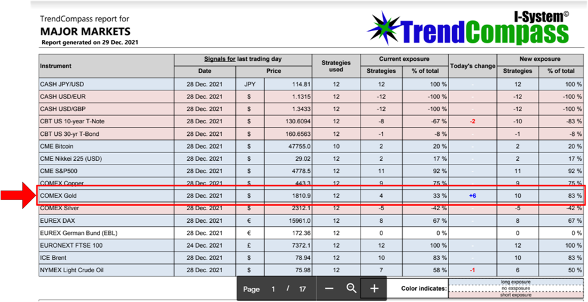This screenshot has width=588, height=302.
Task: Click the JPY currency cell
Action: click(x=250, y=85)
